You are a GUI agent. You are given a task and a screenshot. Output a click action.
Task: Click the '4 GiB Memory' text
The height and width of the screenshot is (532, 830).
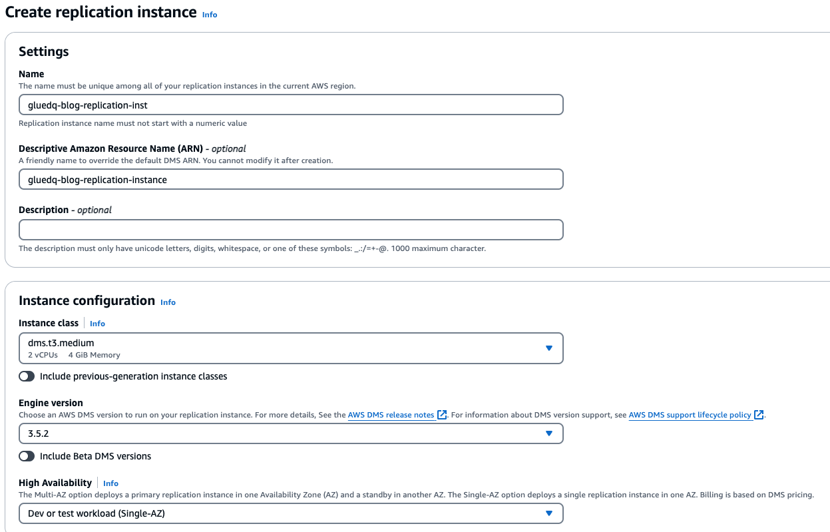click(95, 355)
